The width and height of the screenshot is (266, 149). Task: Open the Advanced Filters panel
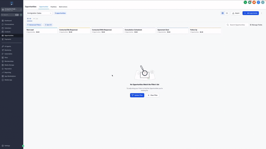34,25
